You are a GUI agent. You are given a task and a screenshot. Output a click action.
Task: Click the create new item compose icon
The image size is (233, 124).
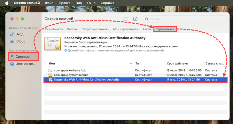(x=126, y=19)
